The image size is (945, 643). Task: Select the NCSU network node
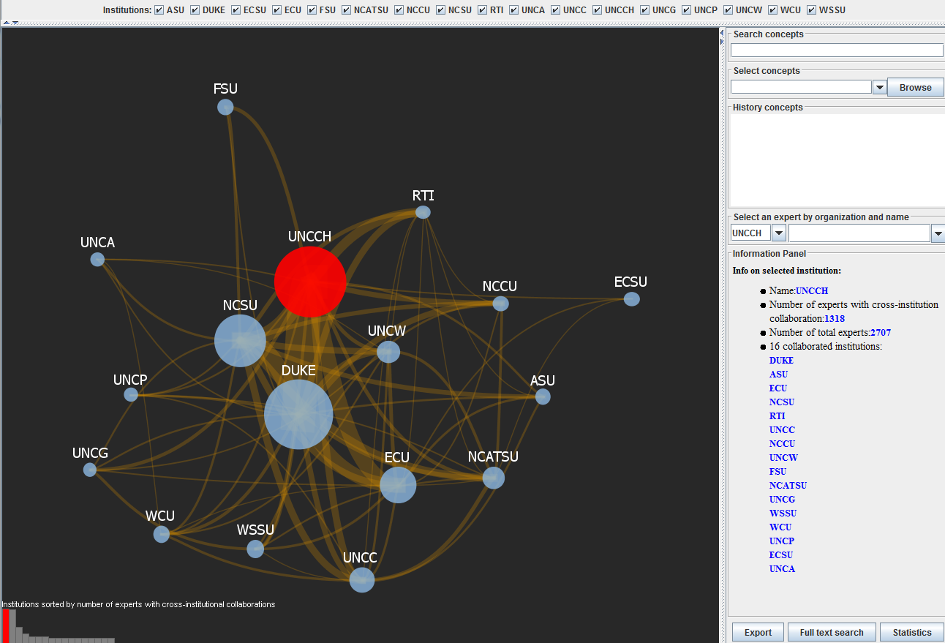pyautogui.click(x=240, y=341)
